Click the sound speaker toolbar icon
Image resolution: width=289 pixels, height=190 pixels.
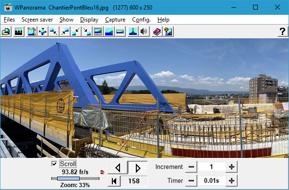click(144, 32)
